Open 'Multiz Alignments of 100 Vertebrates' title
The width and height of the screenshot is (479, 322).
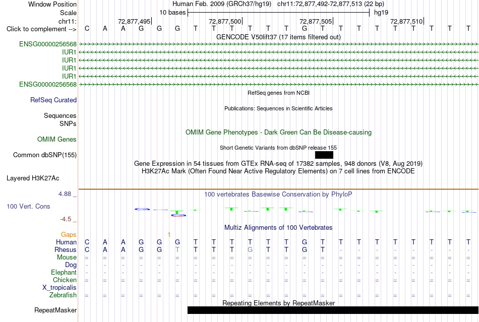click(278, 227)
